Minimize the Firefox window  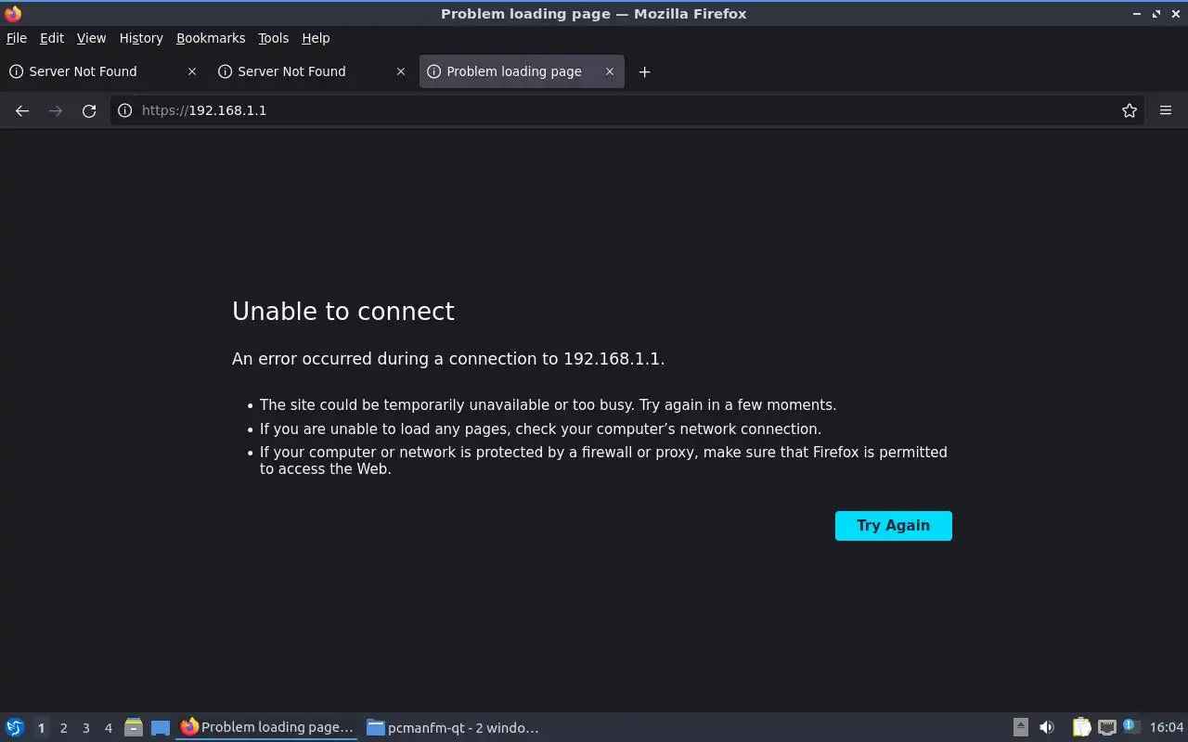(1137, 14)
